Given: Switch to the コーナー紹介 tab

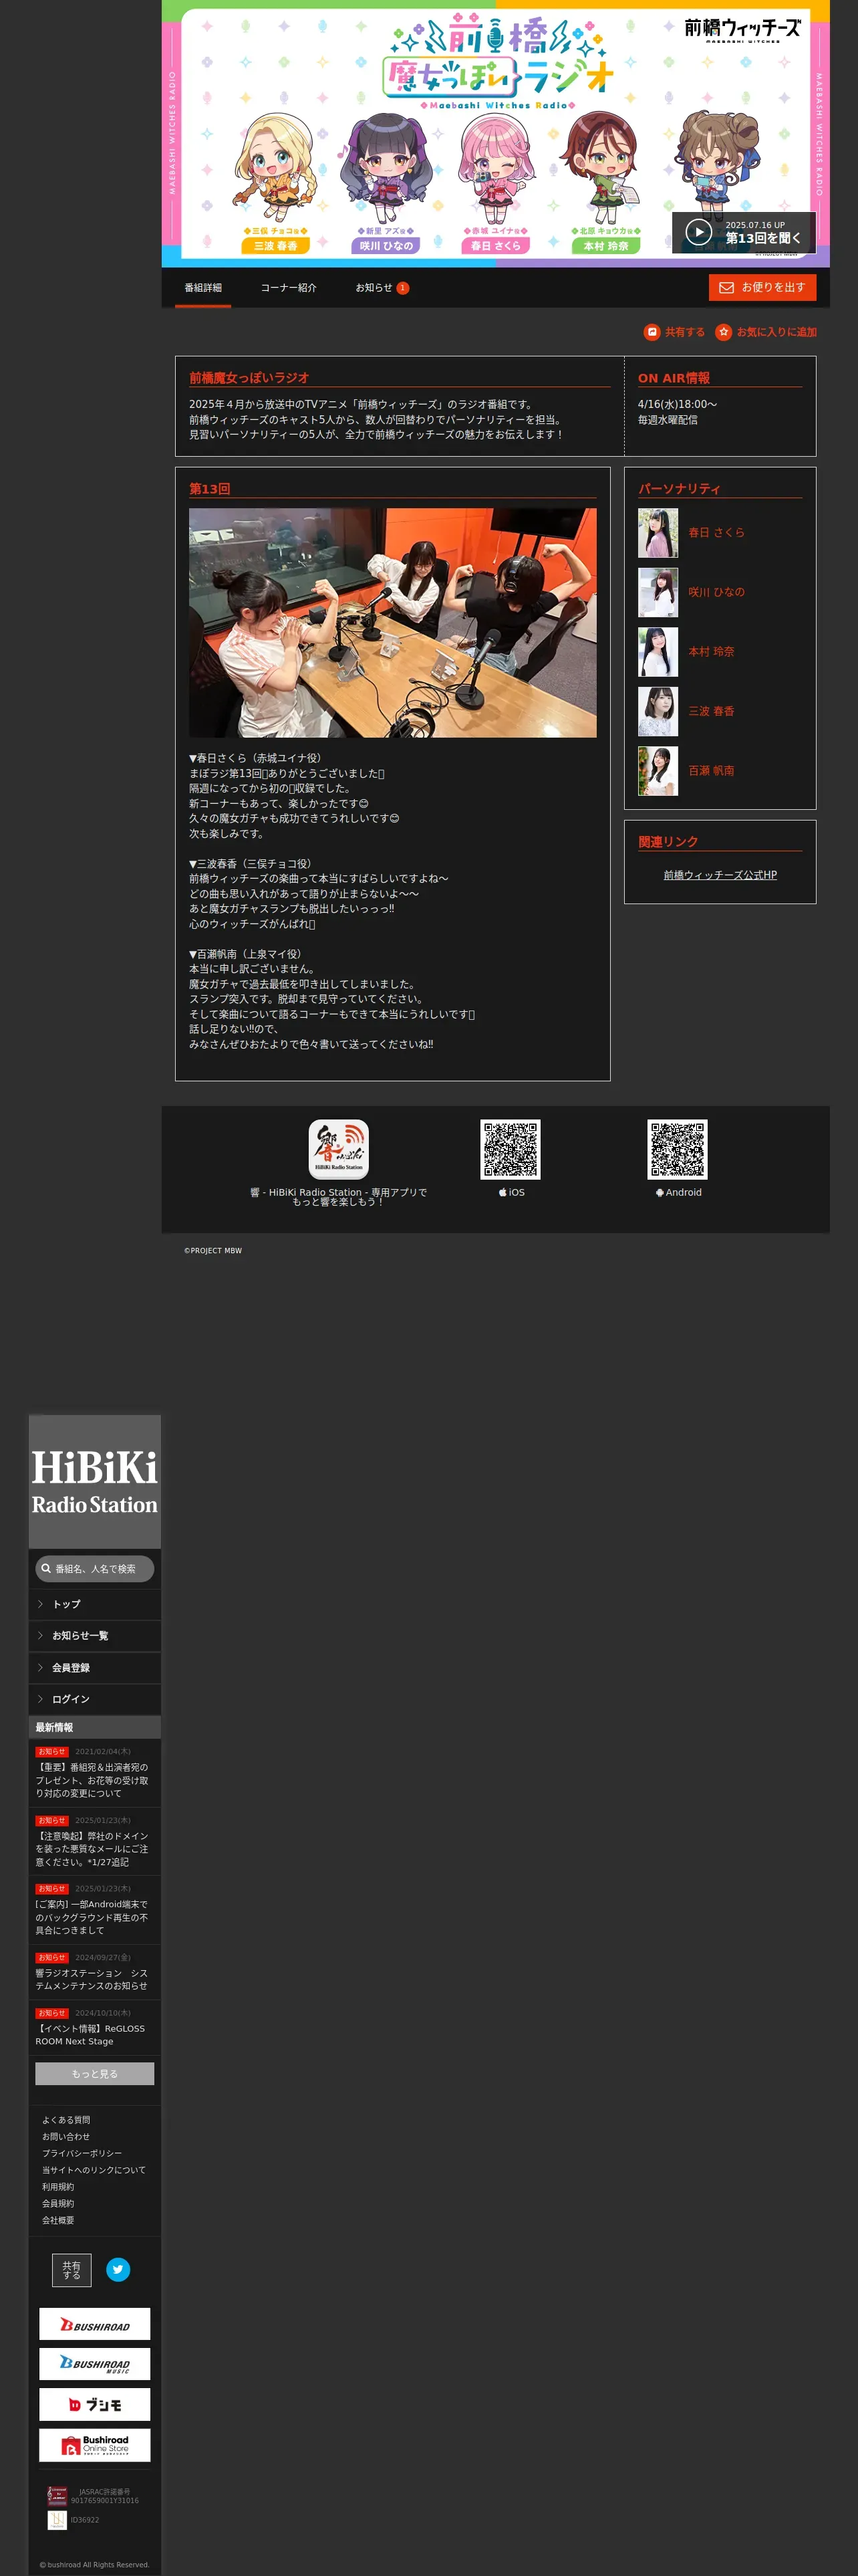Looking at the screenshot, I should 289,288.
